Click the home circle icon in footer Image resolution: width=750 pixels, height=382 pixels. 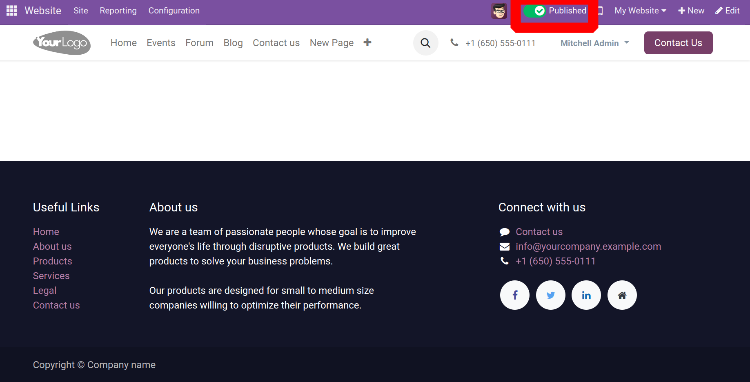[x=622, y=295]
